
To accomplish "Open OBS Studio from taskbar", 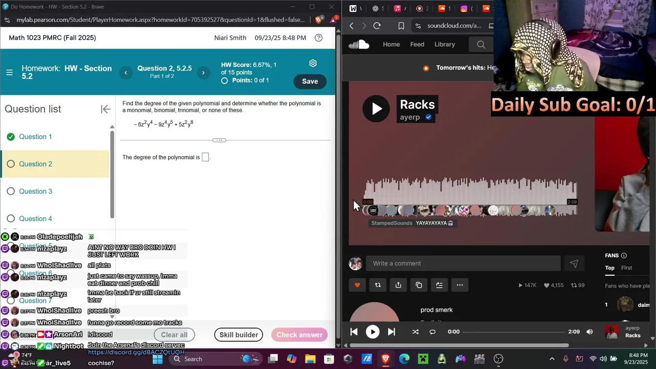I will (498, 359).
